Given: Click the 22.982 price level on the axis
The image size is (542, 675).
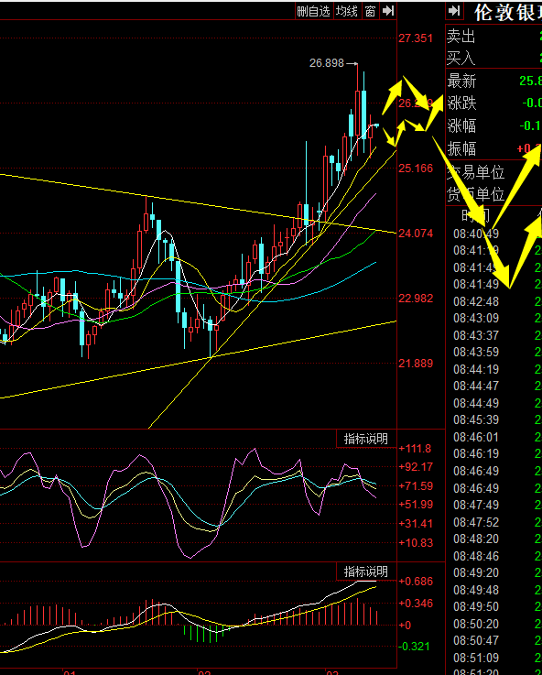Looking at the screenshot, I should (x=416, y=299).
